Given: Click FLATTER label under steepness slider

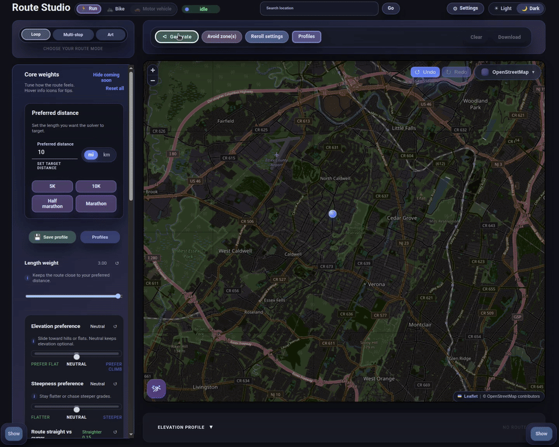Looking at the screenshot, I should 40,417.
